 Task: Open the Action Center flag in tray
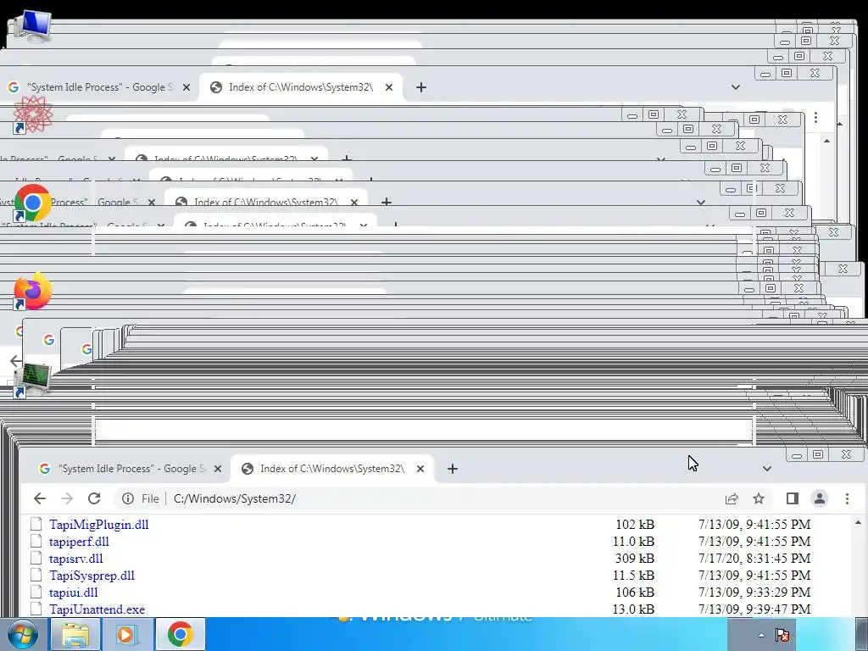tap(782, 635)
